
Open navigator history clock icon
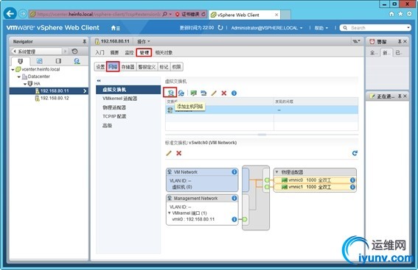[75, 51]
